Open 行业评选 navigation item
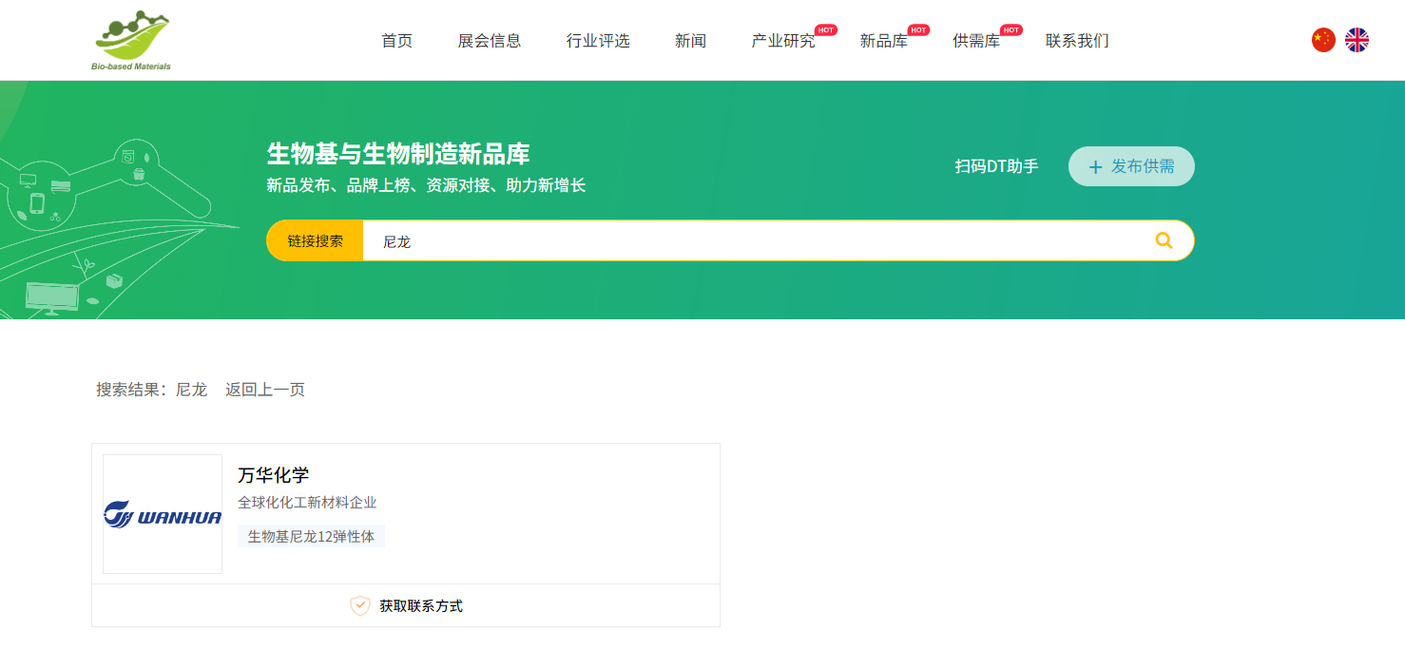The image size is (1405, 650). [x=598, y=41]
